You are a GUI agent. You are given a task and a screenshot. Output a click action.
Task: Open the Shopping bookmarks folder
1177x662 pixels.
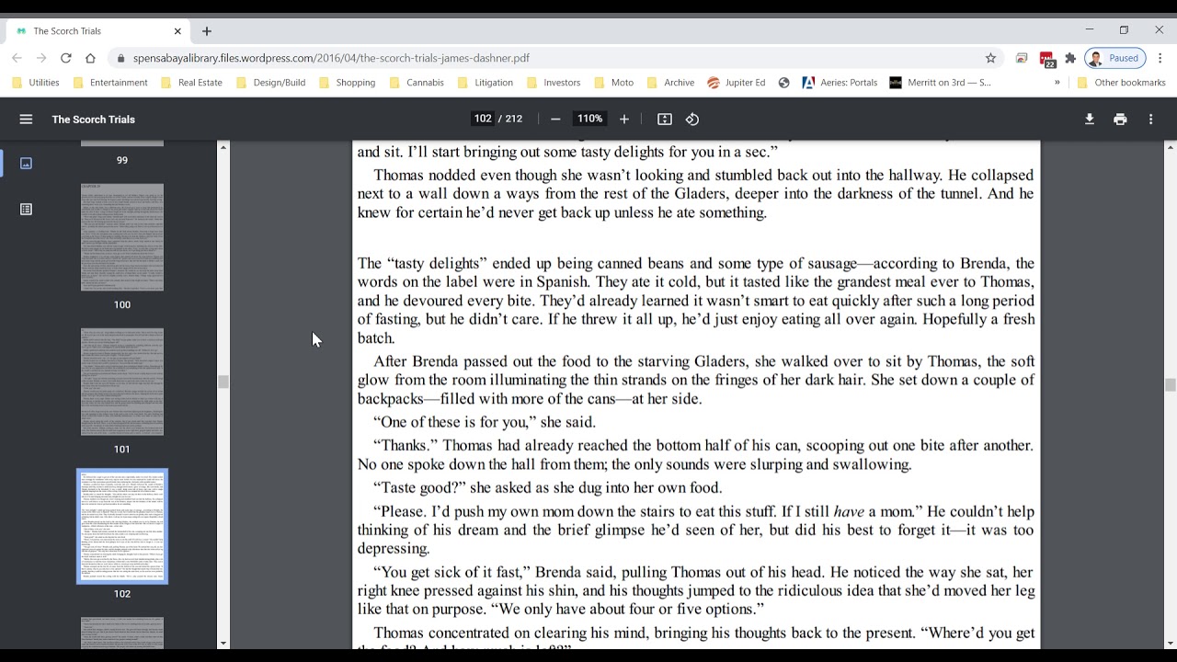coord(347,83)
